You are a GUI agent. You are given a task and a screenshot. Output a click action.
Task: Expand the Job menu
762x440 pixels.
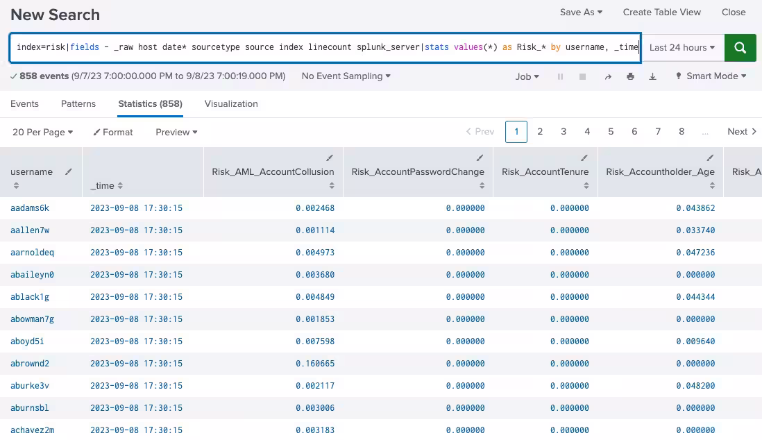(527, 76)
